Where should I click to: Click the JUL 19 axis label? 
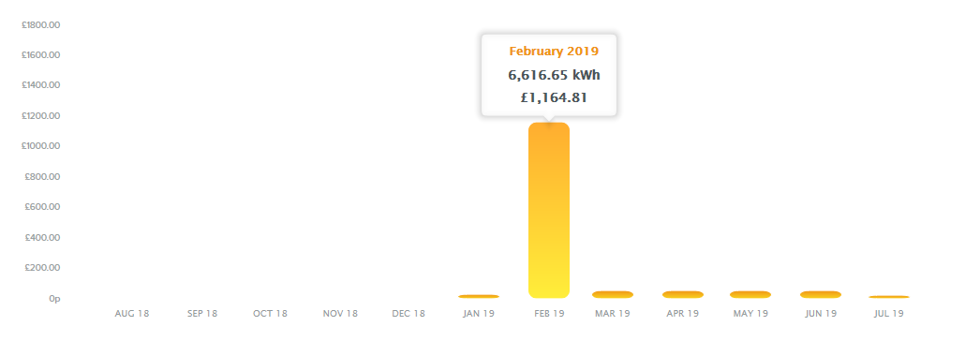tap(887, 314)
